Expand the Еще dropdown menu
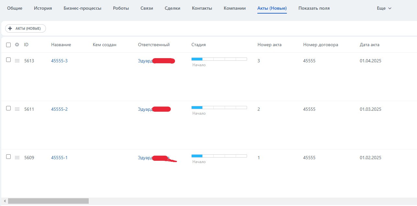The image size is (417, 206). click(384, 8)
